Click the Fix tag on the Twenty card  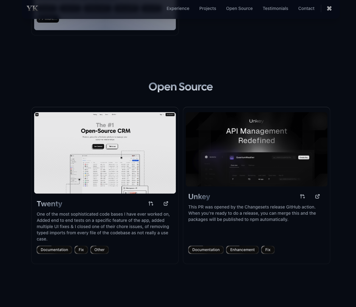point(81,250)
